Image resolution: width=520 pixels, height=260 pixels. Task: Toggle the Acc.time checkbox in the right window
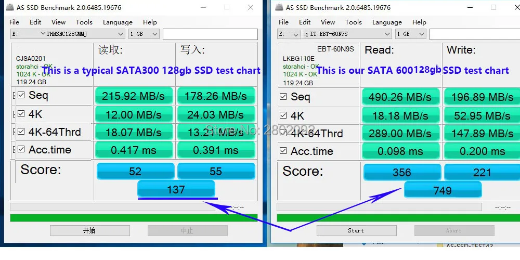(x=283, y=151)
